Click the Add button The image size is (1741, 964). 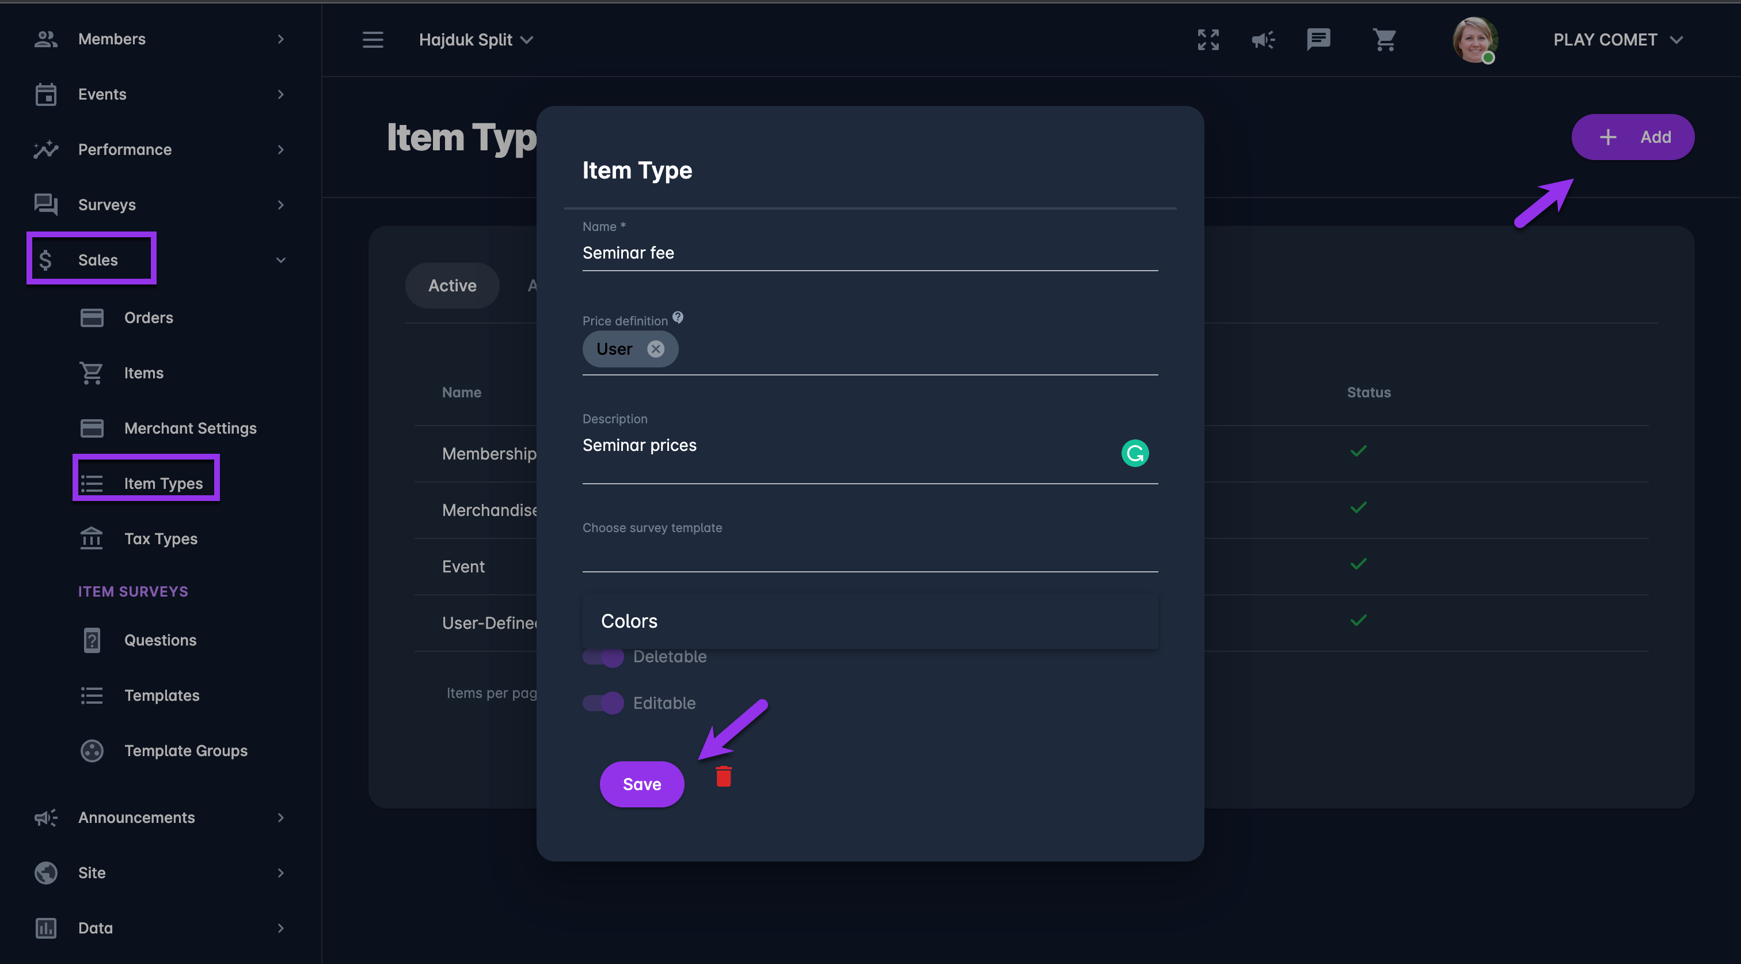coord(1632,137)
